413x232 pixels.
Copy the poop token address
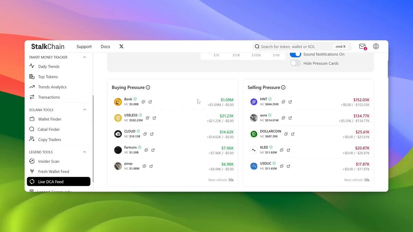[x=145, y=166]
